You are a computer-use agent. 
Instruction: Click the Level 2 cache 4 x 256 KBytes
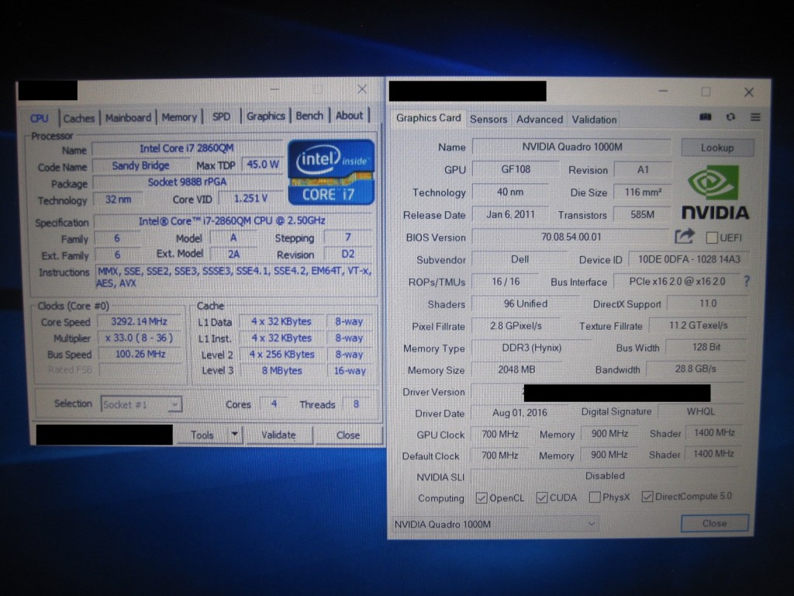click(281, 354)
